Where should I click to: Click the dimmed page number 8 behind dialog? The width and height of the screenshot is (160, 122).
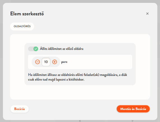click(x=80, y=121)
